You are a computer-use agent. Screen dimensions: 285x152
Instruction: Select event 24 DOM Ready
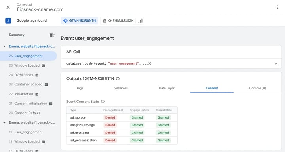[21, 75]
